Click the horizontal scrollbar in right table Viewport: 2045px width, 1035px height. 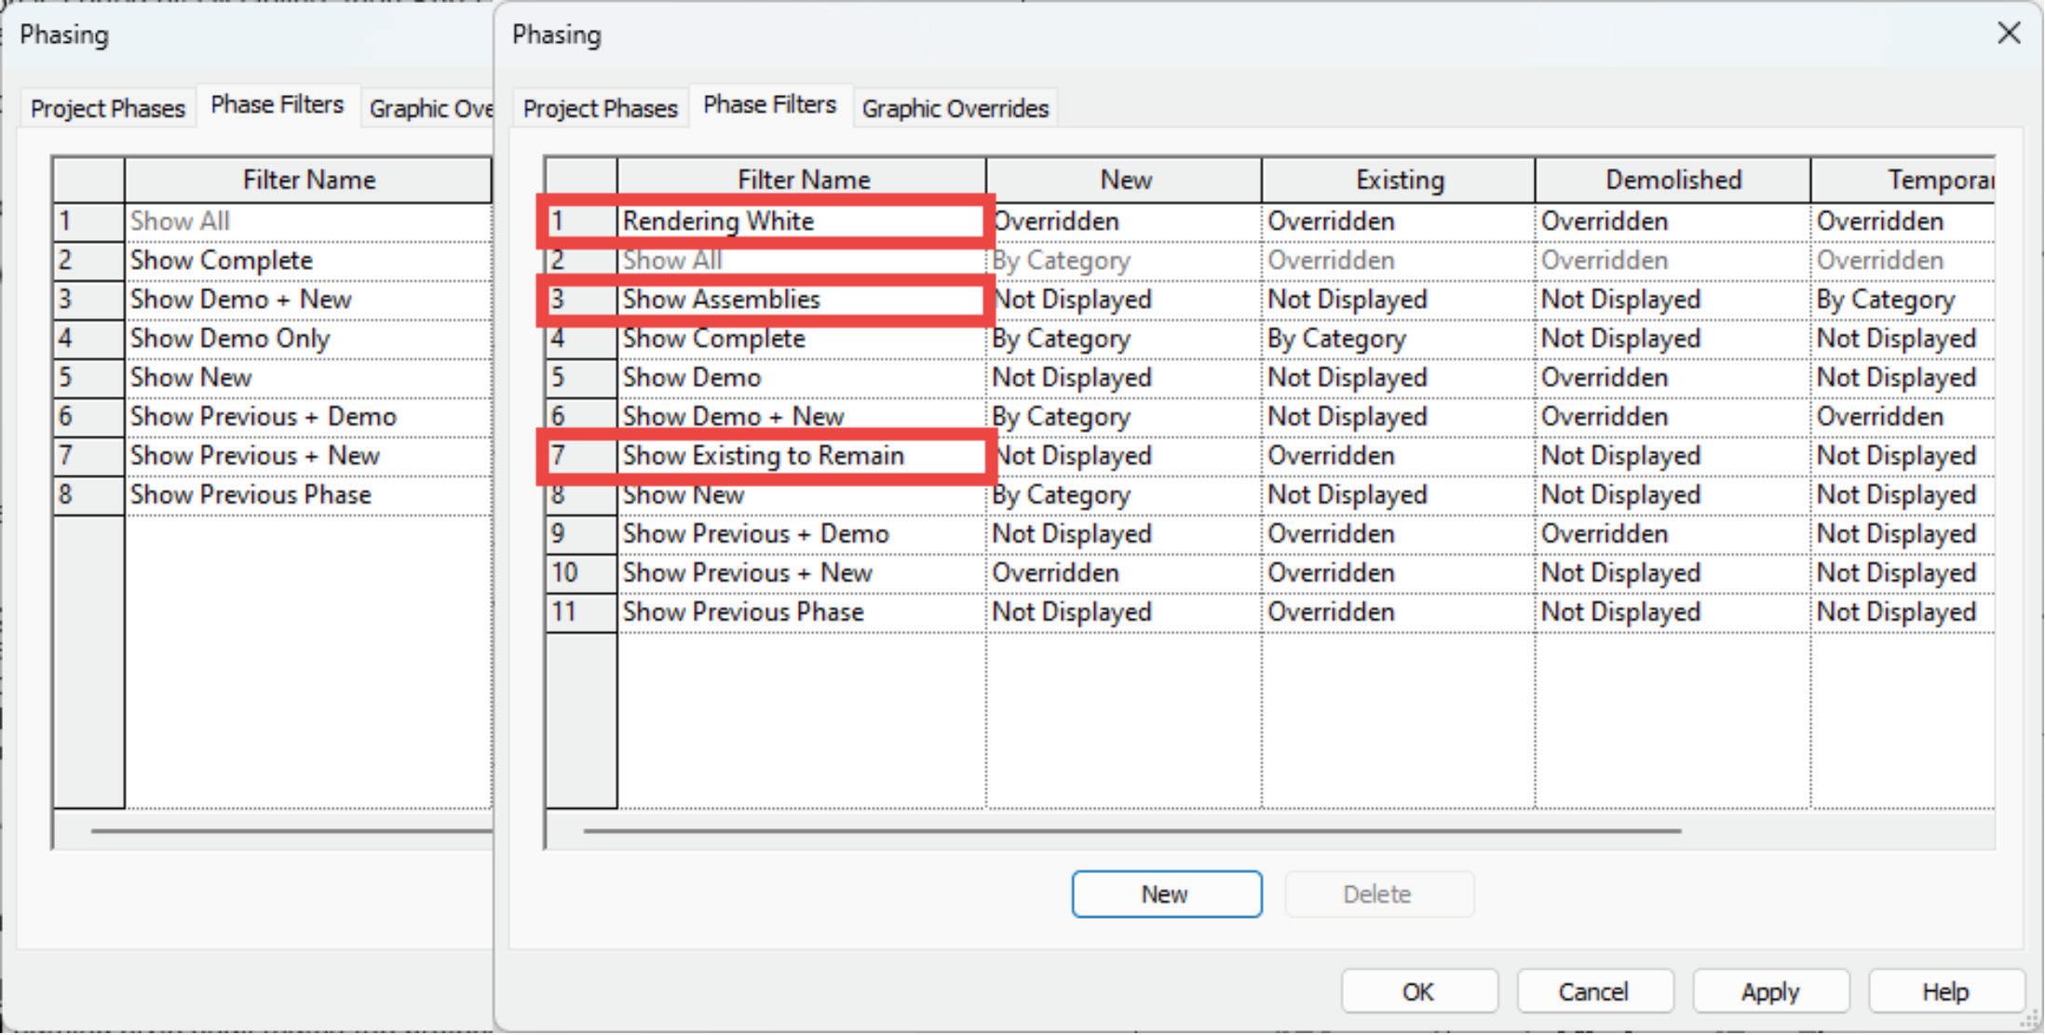(1131, 830)
